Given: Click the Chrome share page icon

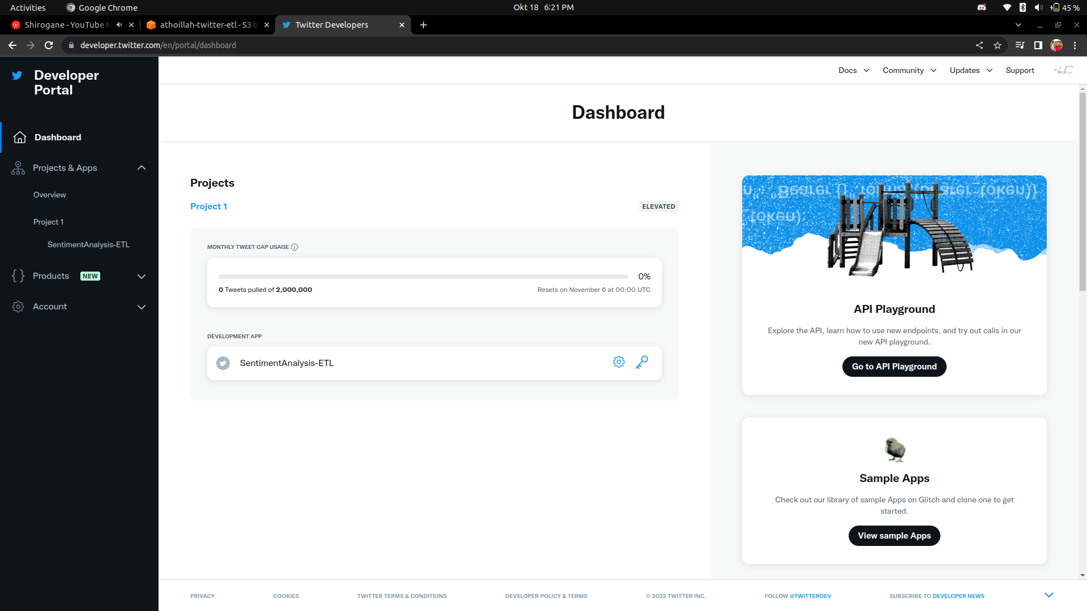Looking at the screenshot, I should click(x=979, y=45).
